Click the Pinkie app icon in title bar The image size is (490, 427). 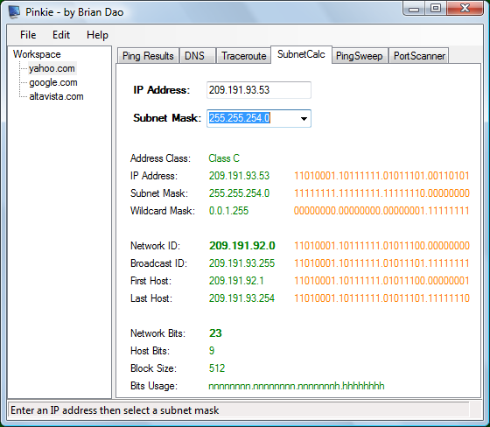click(14, 12)
